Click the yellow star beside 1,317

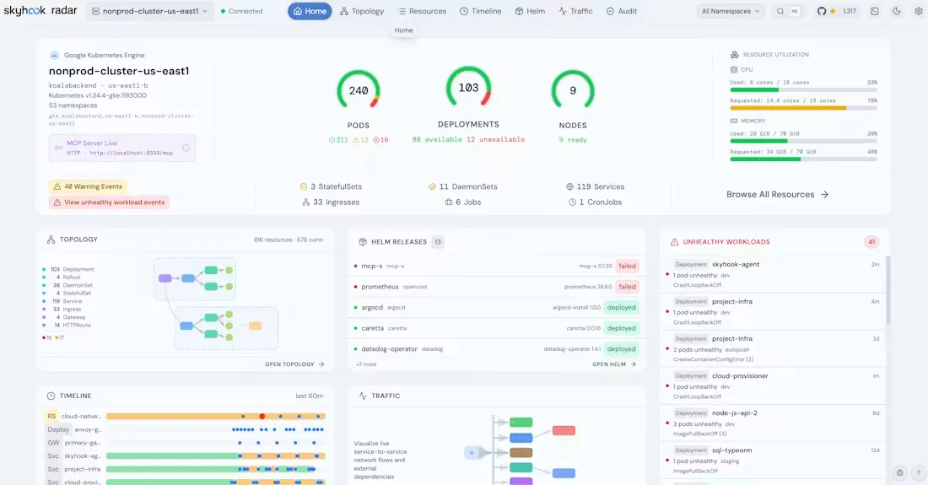click(833, 11)
